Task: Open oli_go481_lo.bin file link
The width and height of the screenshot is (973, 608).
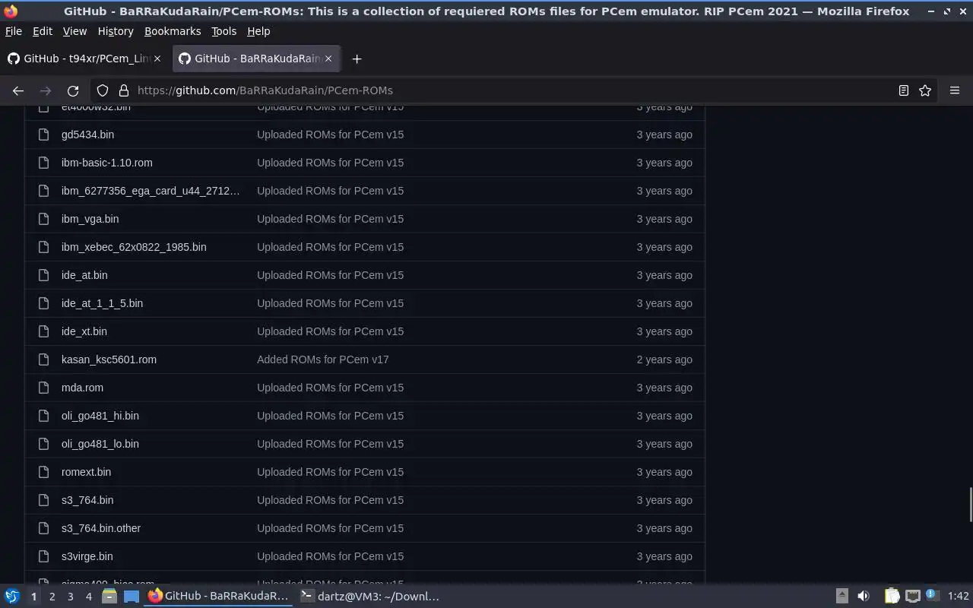Action: coord(100,444)
